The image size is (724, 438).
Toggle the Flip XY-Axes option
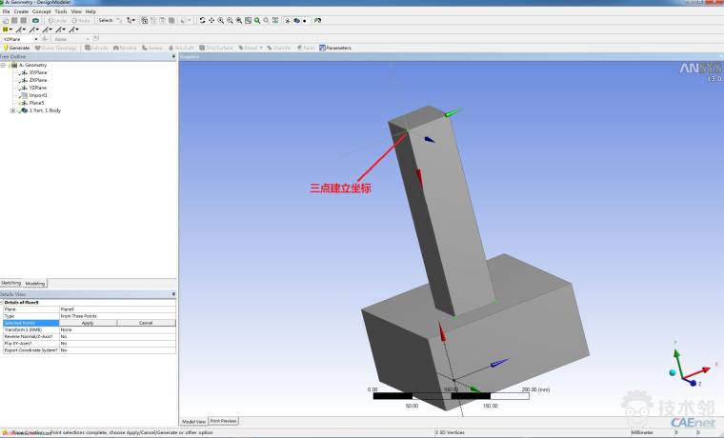point(116,343)
